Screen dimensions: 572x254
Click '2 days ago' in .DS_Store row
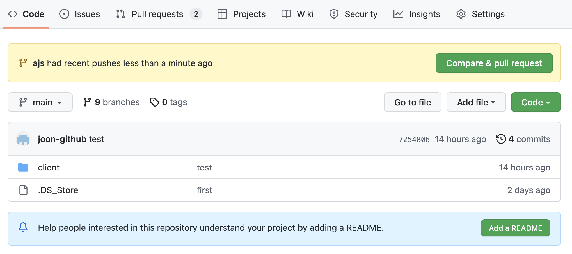(x=529, y=190)
